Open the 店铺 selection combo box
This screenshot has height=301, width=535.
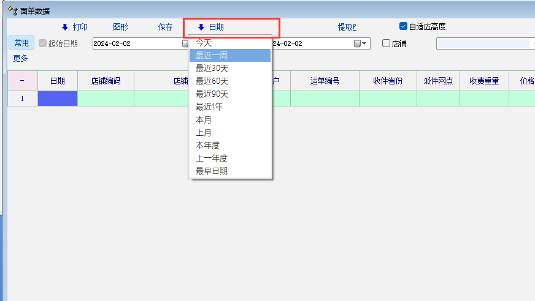[485, 43]
